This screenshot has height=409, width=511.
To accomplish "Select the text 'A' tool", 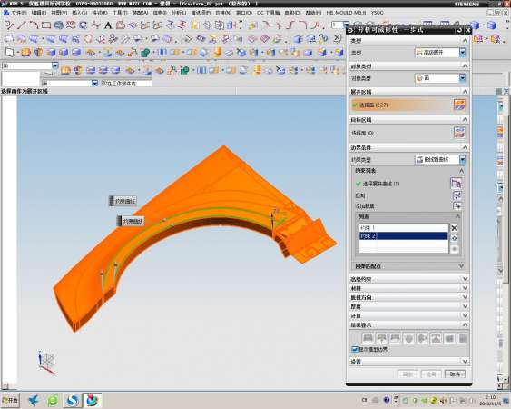I will click(x=108, y=25).
